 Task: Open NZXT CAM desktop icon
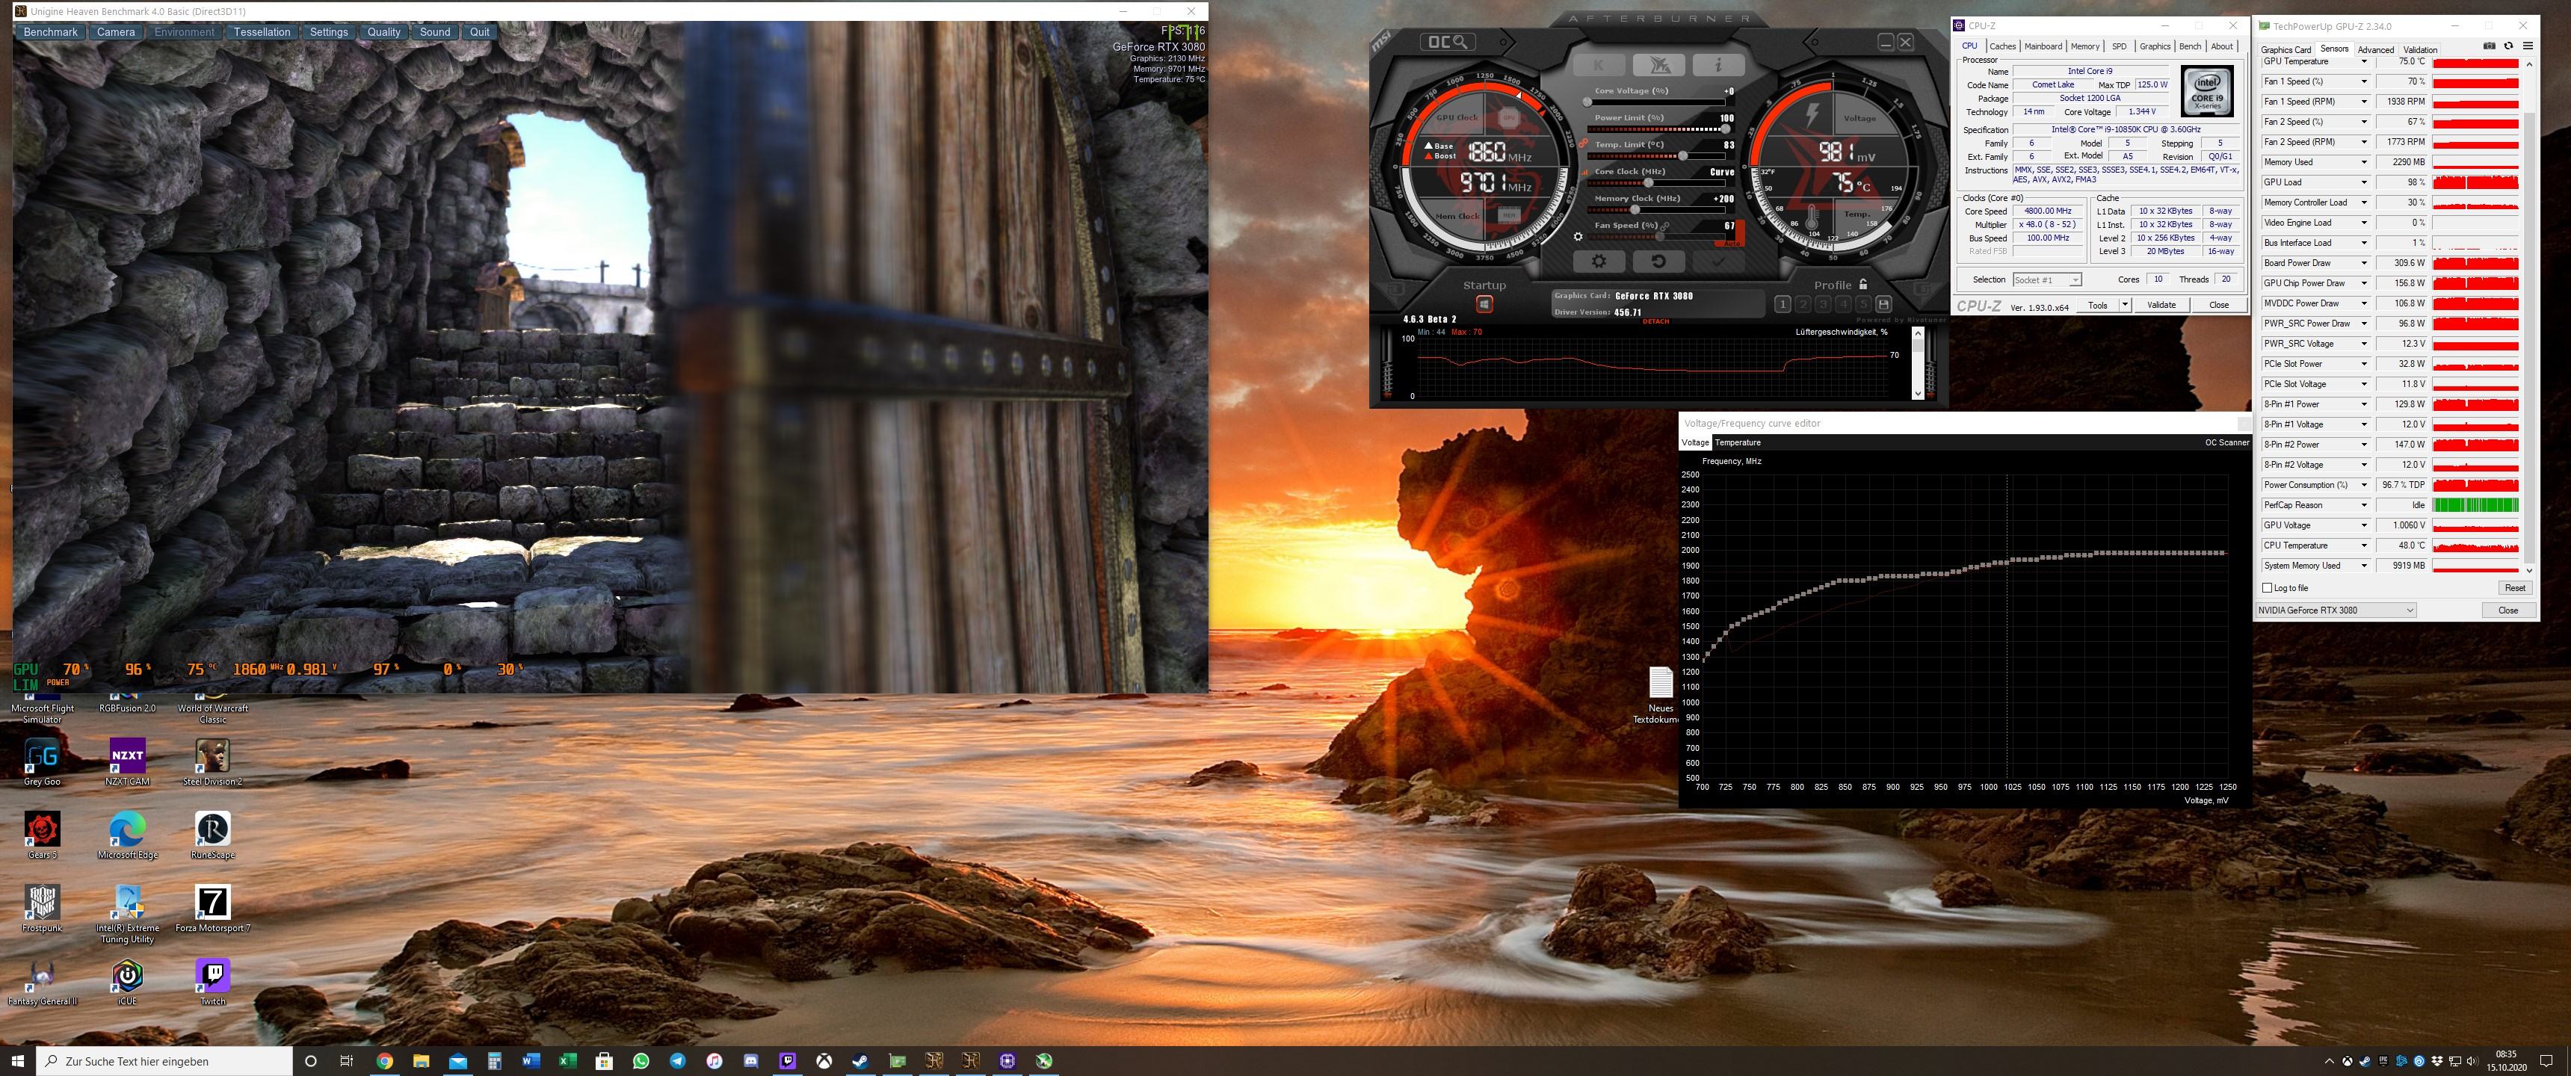click(127, 761)
